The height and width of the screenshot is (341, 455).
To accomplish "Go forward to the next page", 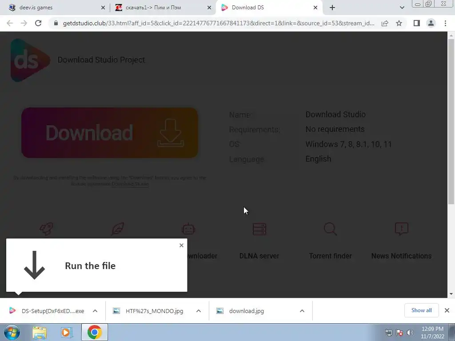I will [x=24, y=23].
